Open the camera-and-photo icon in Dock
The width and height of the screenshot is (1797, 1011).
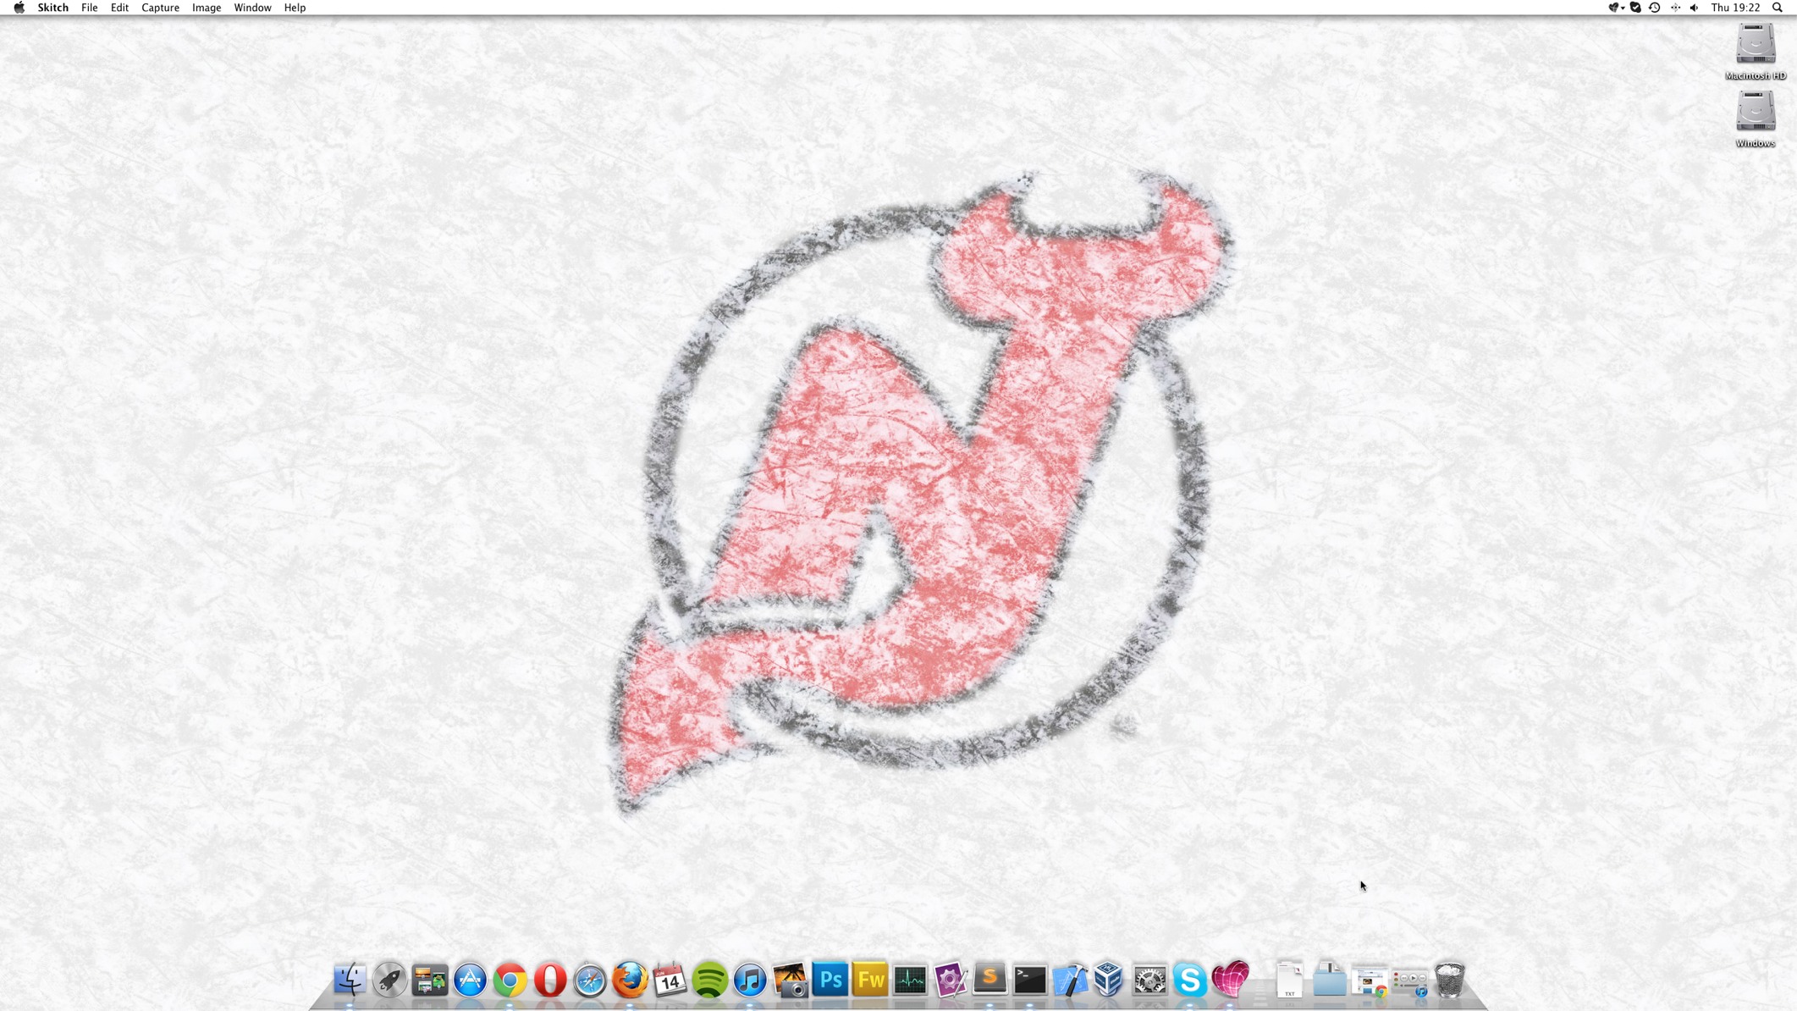pyautogui.click(x=790, y=980)
